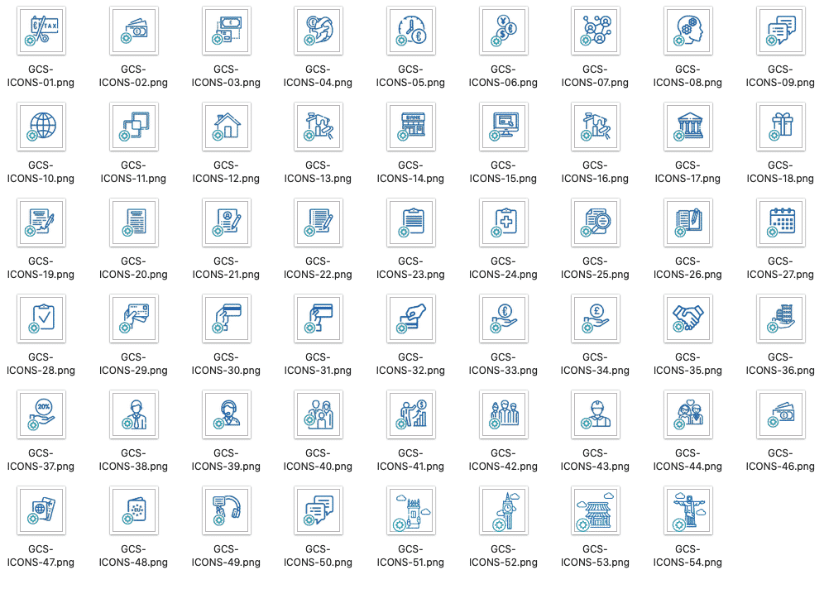
Task: Click the globe icon thumbnail GCS-ICONS-10.png
Action: pyautogui.click(x=41, y=127)
